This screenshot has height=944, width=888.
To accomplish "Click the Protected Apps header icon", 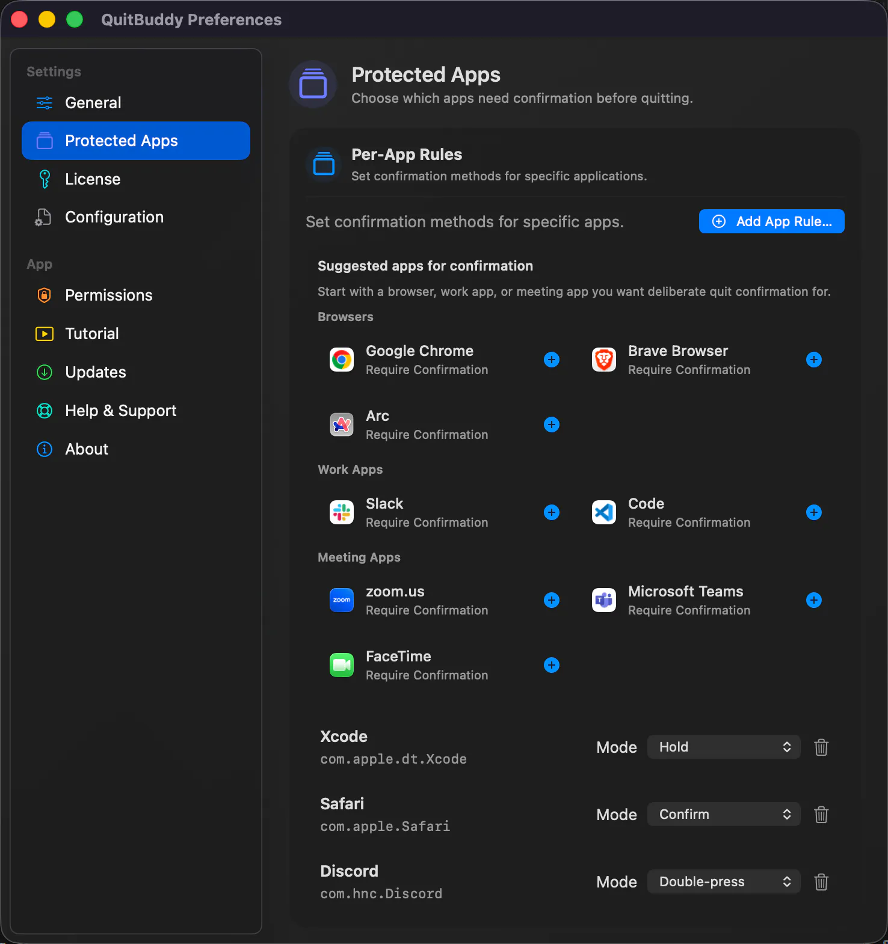I will pyautogui.click(x=313, y=84).
